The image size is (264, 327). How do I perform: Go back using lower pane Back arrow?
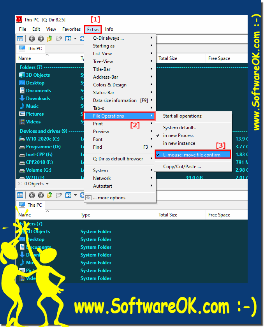click(32, 195)
